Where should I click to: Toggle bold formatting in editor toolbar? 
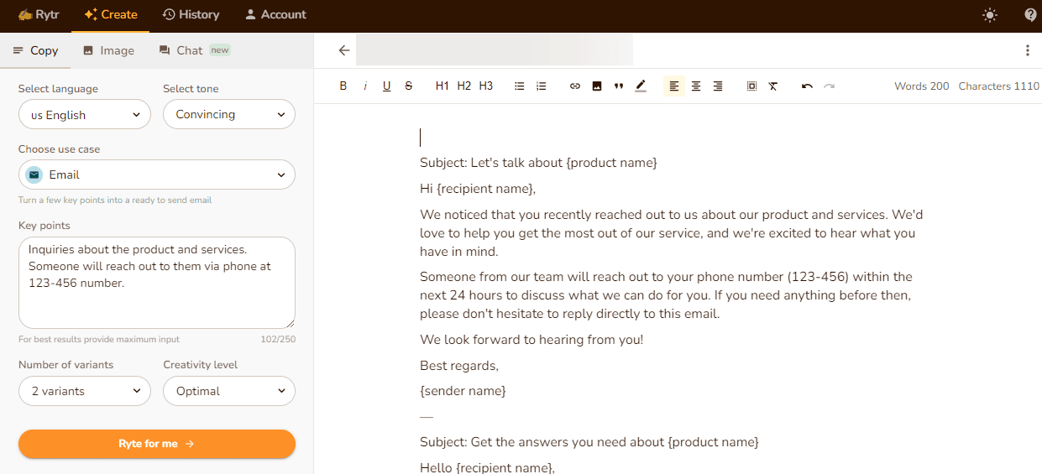point(343,86)
